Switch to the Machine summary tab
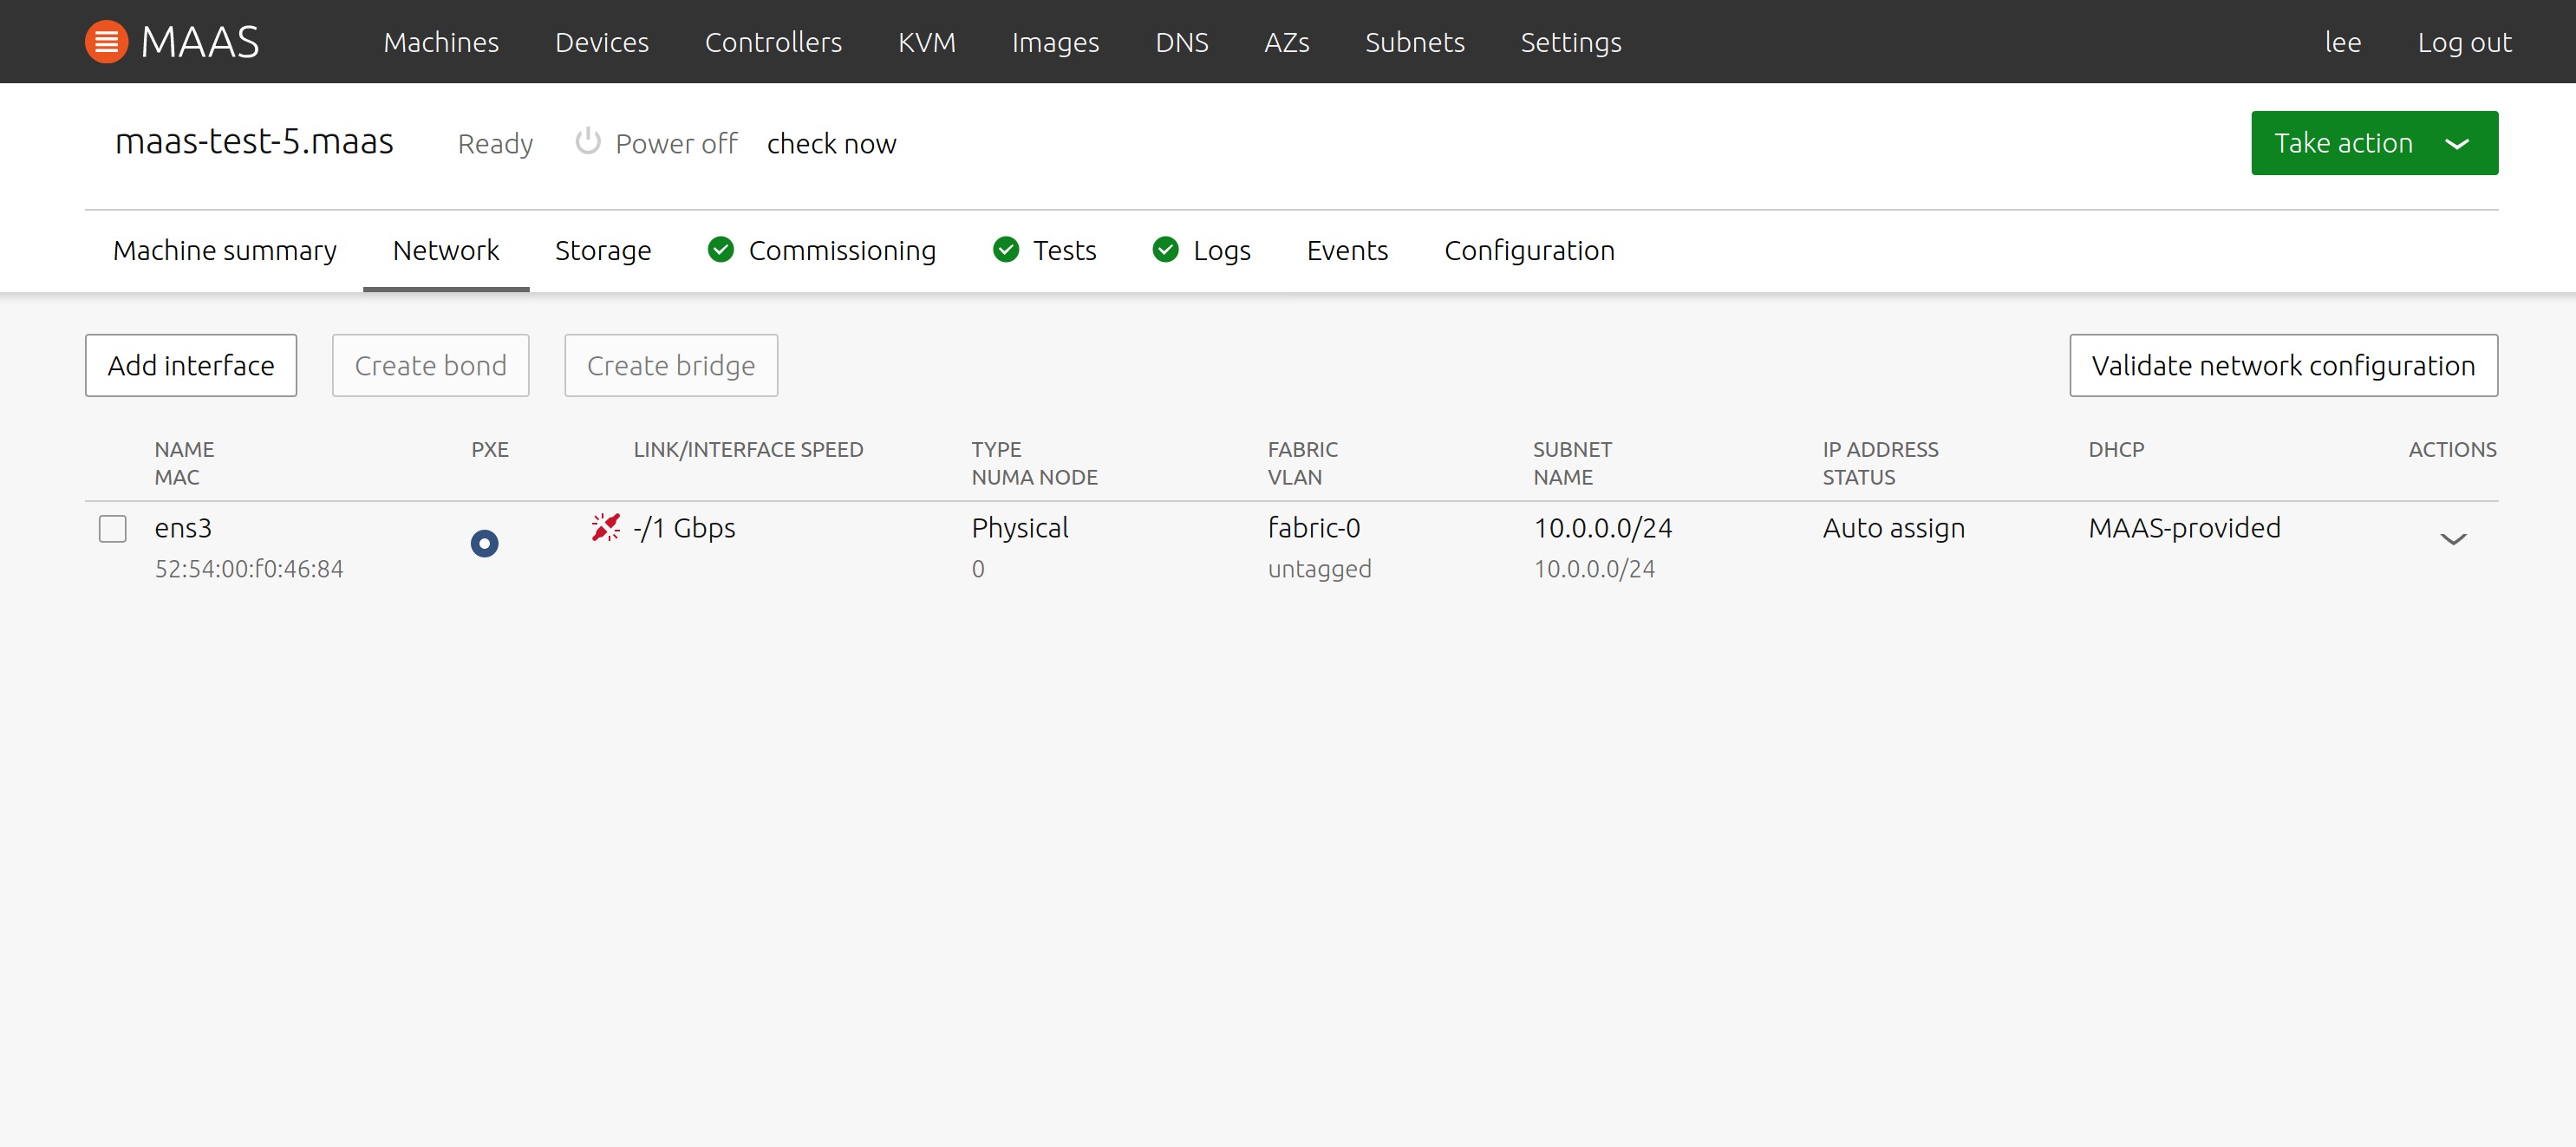2576x1147 pixels. (224, 250)
